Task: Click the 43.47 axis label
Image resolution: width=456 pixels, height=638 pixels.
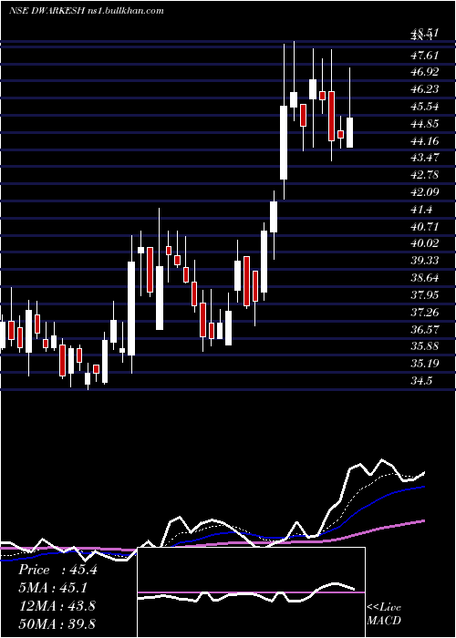Action: (x=425, y=158)
